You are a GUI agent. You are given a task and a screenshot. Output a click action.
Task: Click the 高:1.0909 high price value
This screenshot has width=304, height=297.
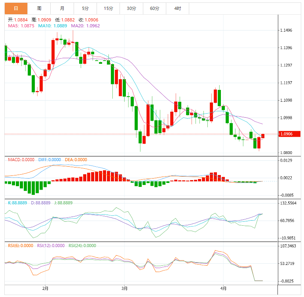click(x=41, y=20)
